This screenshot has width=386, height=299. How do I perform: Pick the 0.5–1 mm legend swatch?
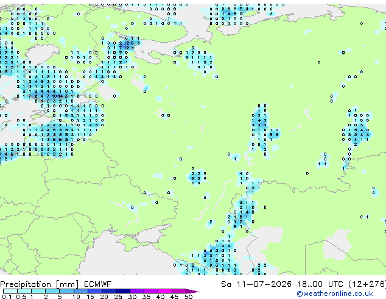(x=24, y=291)
